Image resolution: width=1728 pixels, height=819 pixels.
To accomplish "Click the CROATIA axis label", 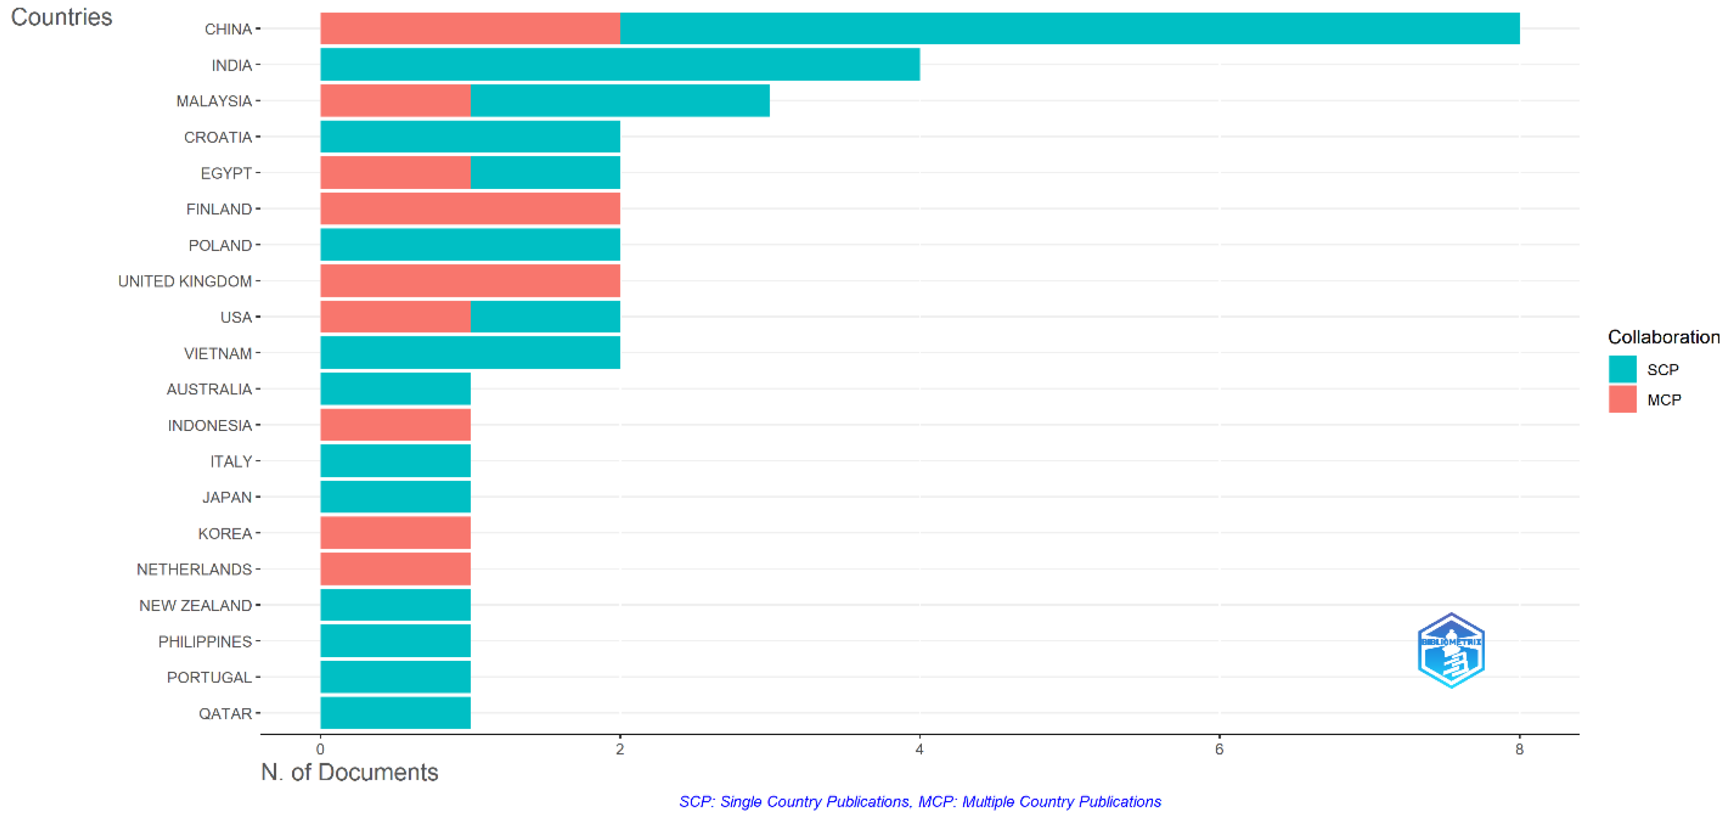I will [217, 138].
